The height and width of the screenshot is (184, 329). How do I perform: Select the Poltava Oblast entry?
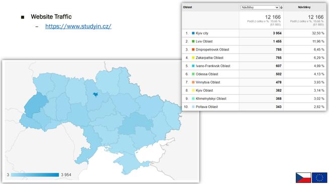pos(207,106)
